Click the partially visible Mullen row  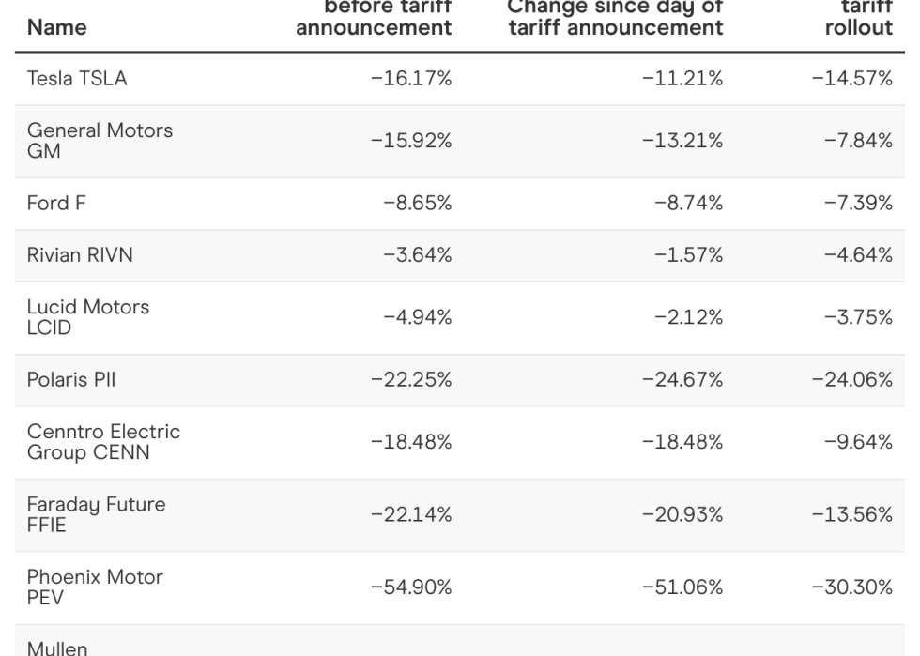coord(56,646)
